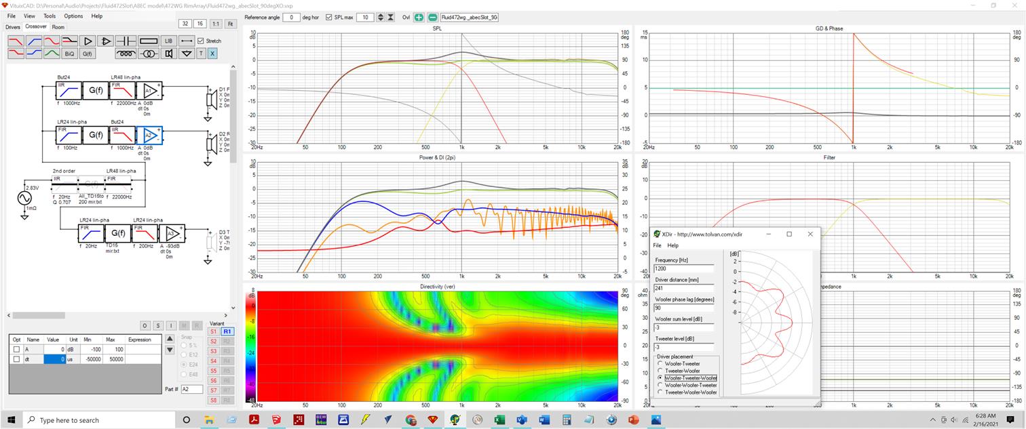Image resolution: width=1026 pixels, height=429 pixels.
Task: Click the Reference angle input field
Action: [291, 17]
